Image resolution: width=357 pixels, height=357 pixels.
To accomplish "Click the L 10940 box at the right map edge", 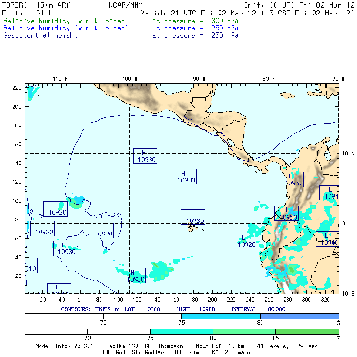I will click(327, 239).
